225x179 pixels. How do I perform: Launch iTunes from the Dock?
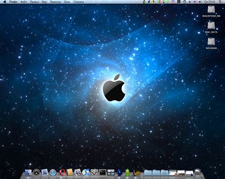[x=86, y=173]
